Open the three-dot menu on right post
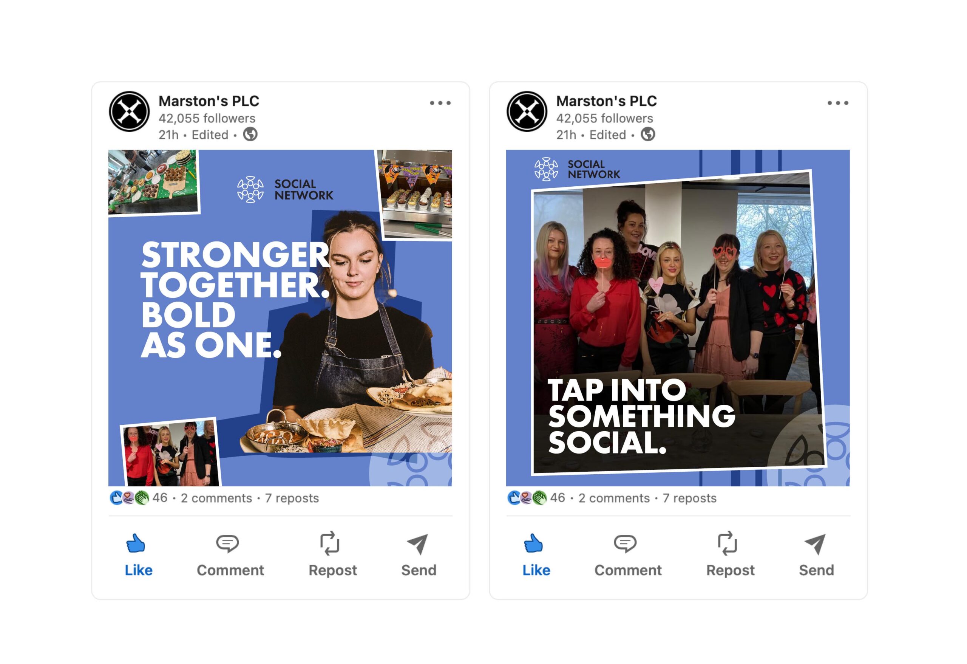This screenshot has height=664, width=967. click(x=838, y=103)
